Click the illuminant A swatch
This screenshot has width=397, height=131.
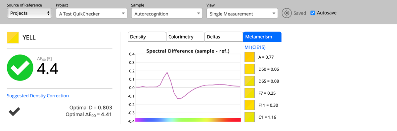pos(249,57)
